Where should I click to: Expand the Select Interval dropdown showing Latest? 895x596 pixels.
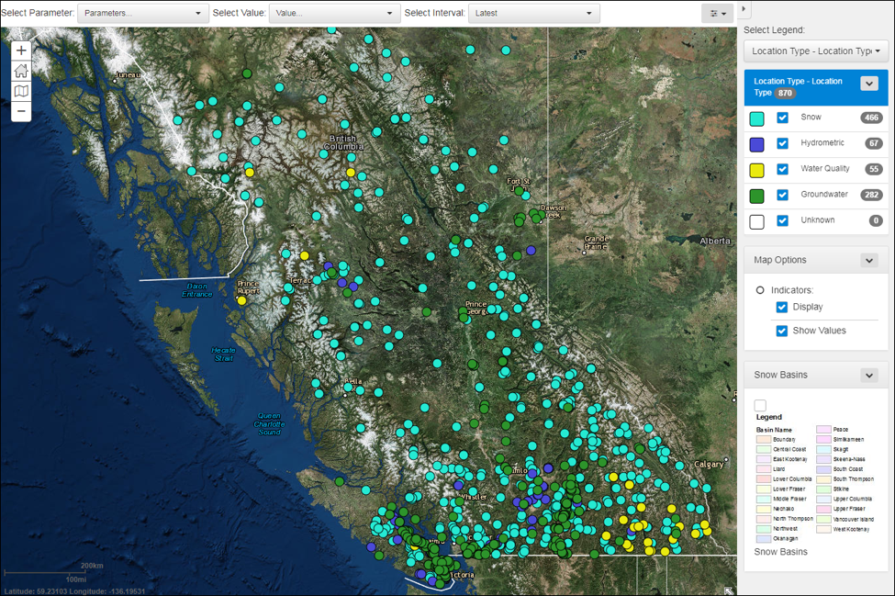point(533,13)
